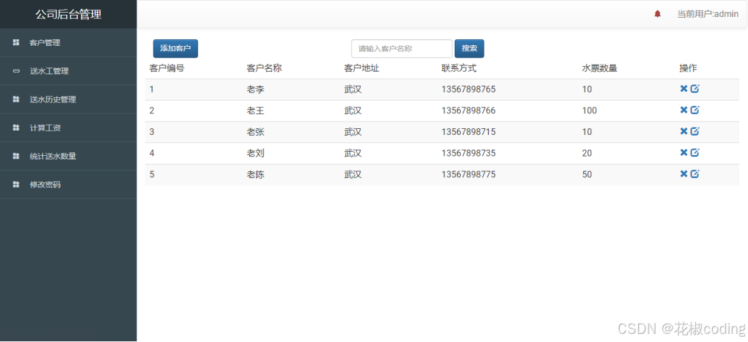Screen dimensions: 748x342
Task: Click water ticket count 50 for 老陈
Action: pos(587,174)
